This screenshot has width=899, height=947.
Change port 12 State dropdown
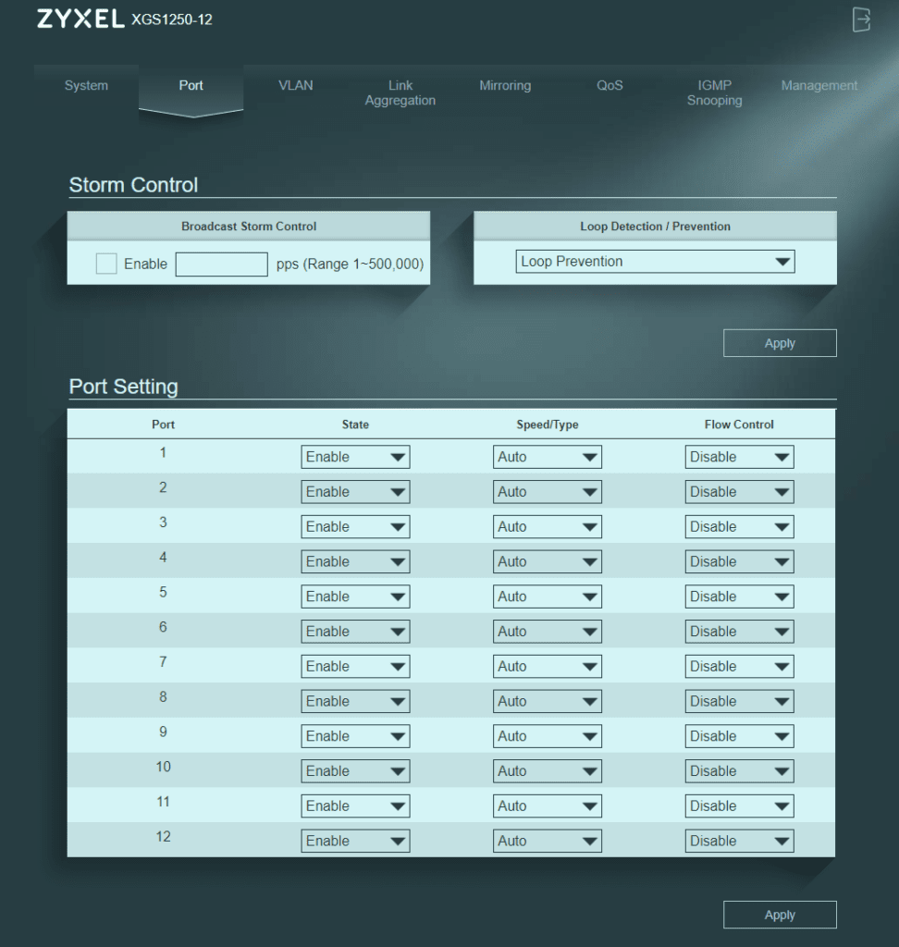355,841
